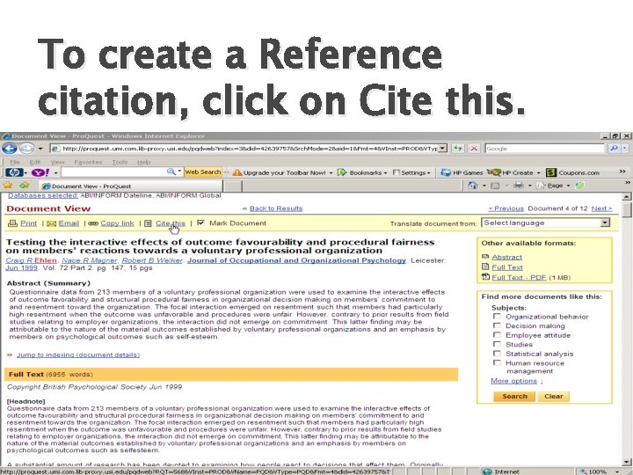Click the Copy link option
This screenshot has width=633, height=475.
pyautogui.click(x=117, y=223)
